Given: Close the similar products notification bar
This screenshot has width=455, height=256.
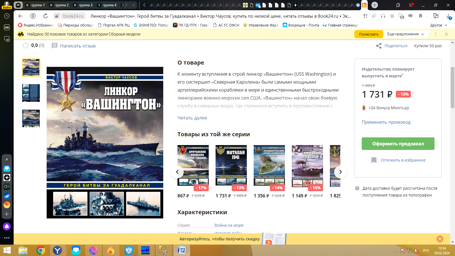Looking at the screenshot, I should point(446,34).
